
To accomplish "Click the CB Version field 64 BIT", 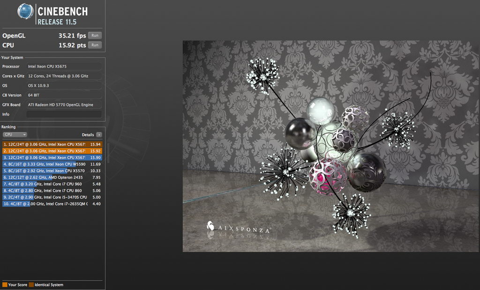I will point(64,95).
